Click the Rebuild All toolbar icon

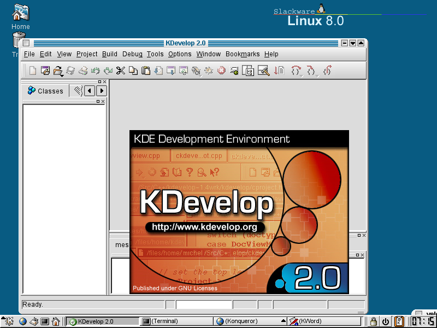pyautogui.click(x=196, y=71)
